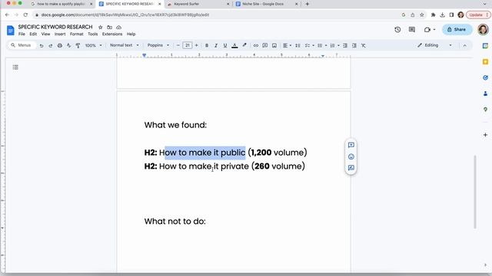Viewport: 492px width, 276px height.
Task: Open the Help menu
Action: tap(131, 34)
